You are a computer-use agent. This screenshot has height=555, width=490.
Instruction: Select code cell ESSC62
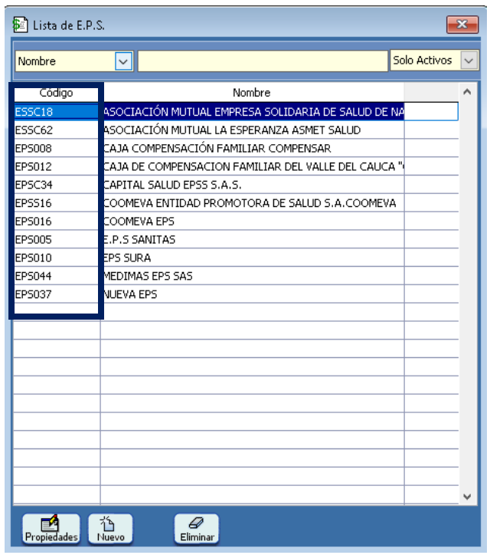(x=56, y=130)
